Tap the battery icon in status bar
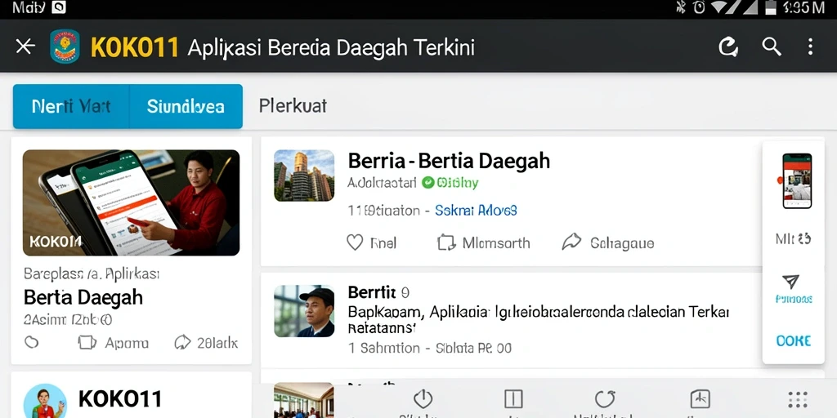Screen dimensions: 837x418 (770, 7)
